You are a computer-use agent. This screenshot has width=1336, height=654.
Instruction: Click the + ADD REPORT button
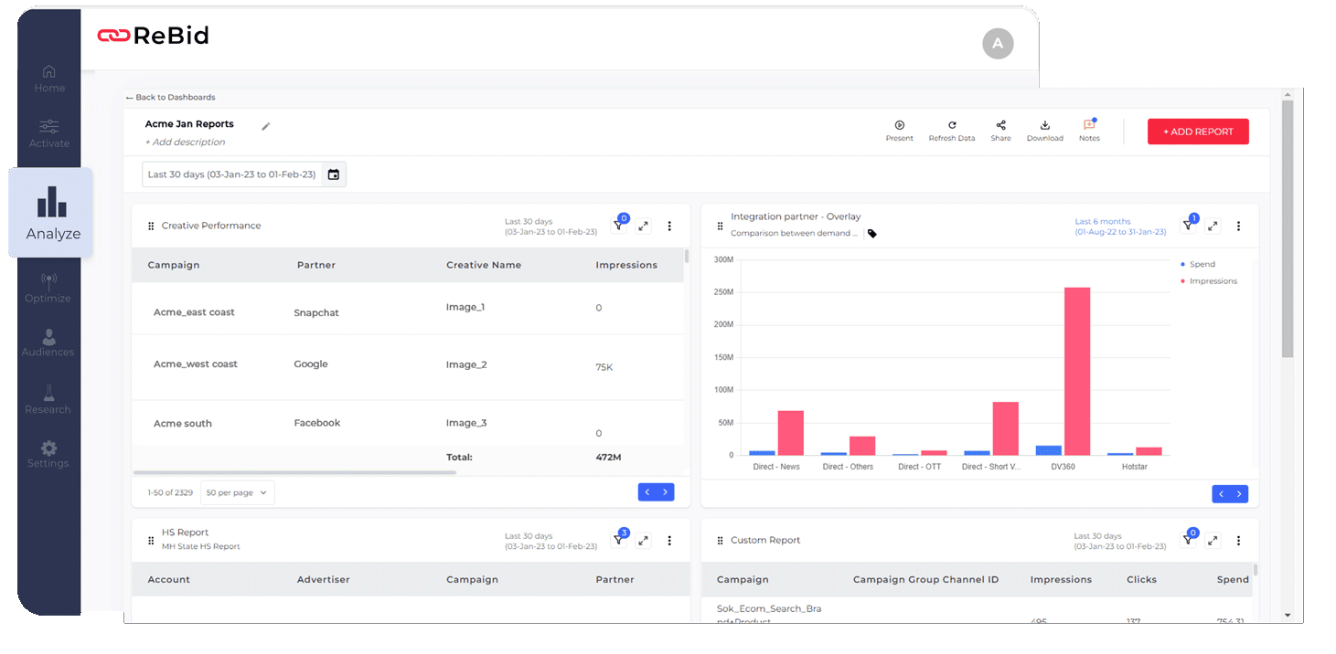tap(1198, 132)
